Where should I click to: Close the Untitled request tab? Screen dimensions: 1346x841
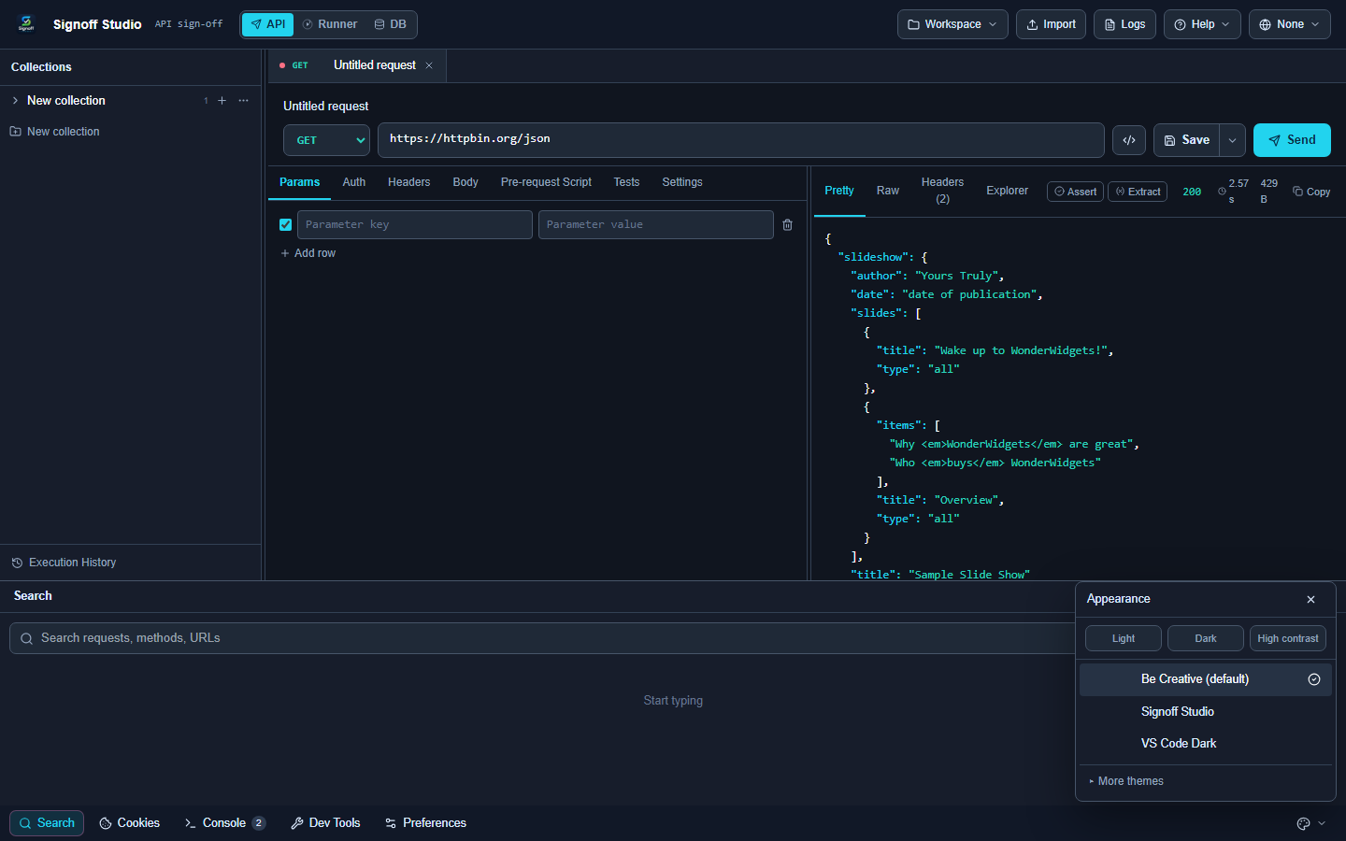tap(429, 65)
